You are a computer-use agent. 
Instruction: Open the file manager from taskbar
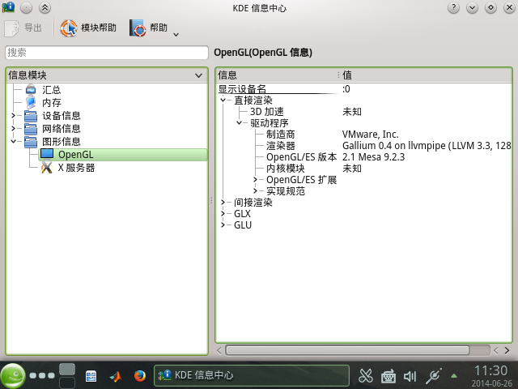pos(91,376)
